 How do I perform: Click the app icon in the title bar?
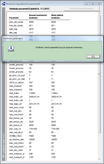pyautogui.click(x=3, y=4)
